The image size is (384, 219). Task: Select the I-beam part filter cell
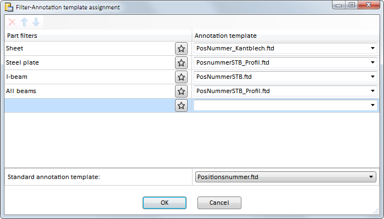[89, 77]
